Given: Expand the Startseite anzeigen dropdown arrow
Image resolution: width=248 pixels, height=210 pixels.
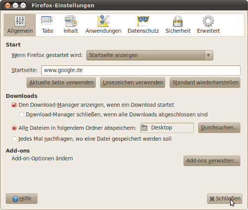Looking at the screenshot, I should pyautogui.click(x=208, y=55).
